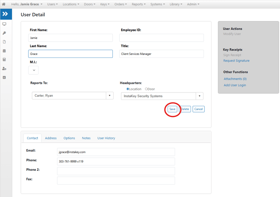Click the calendar icon in sidebar
This screenshot has height=197, width=280.
[4, 51]
